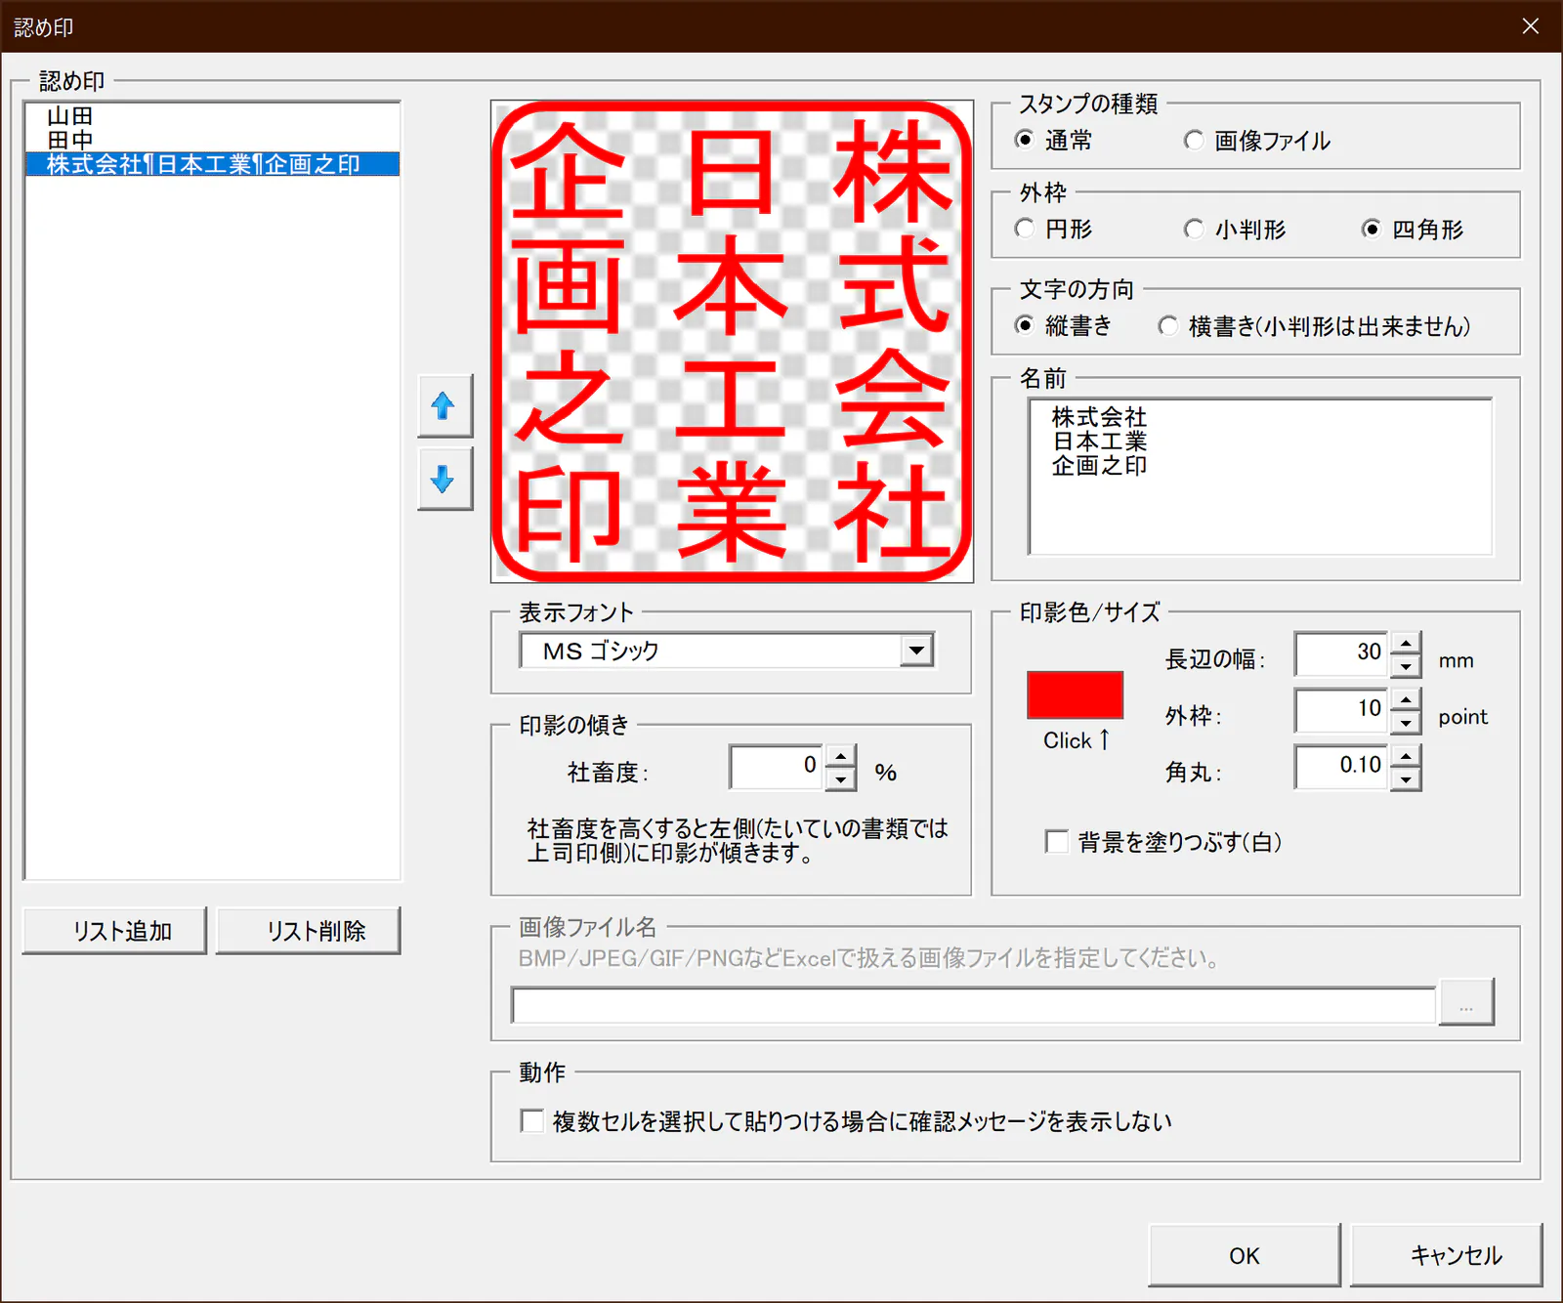Click the 画像ファイル名 path field
Screen dimensions: 1563x1303
973,1005
